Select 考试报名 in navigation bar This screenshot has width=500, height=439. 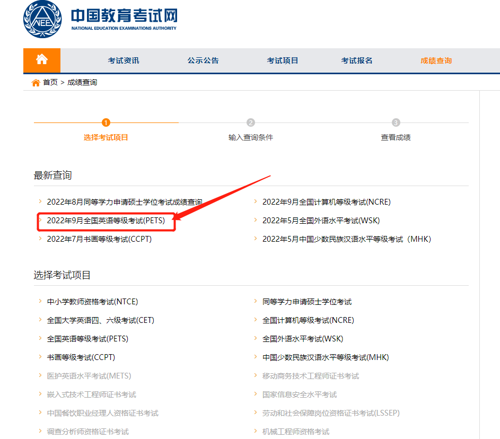357,60
